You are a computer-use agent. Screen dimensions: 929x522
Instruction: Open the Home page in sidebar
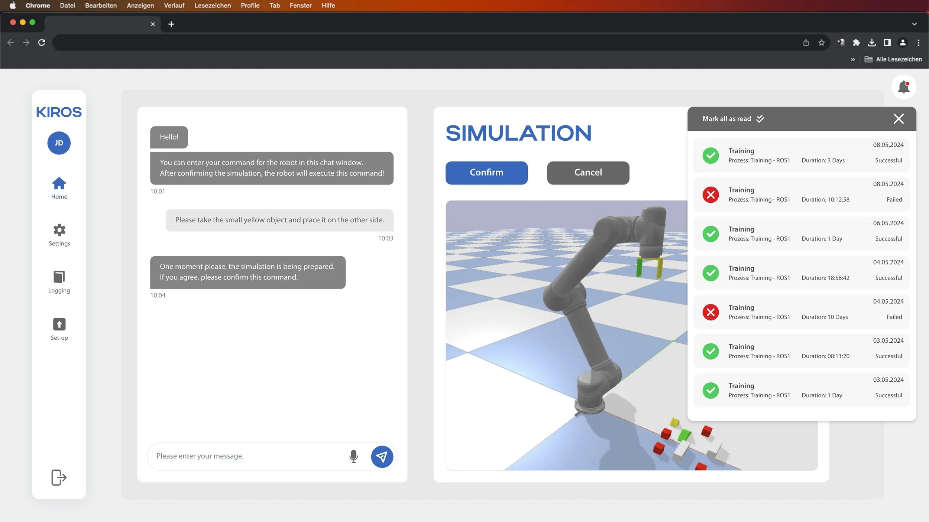point(59,188)
